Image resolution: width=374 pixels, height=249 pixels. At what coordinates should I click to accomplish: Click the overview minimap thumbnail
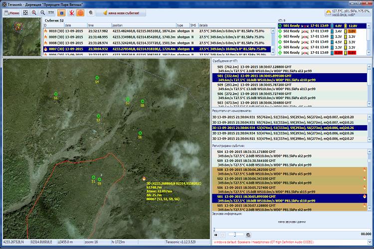pyautogui.click(x=22, y=37)
